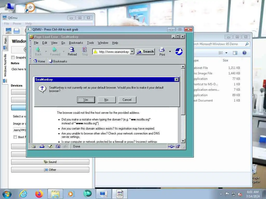The width and height of the screenshot is (266, 199).
Task: Open the Bookmarks menu in SeaMonkey menu bar
Action: 76,43
